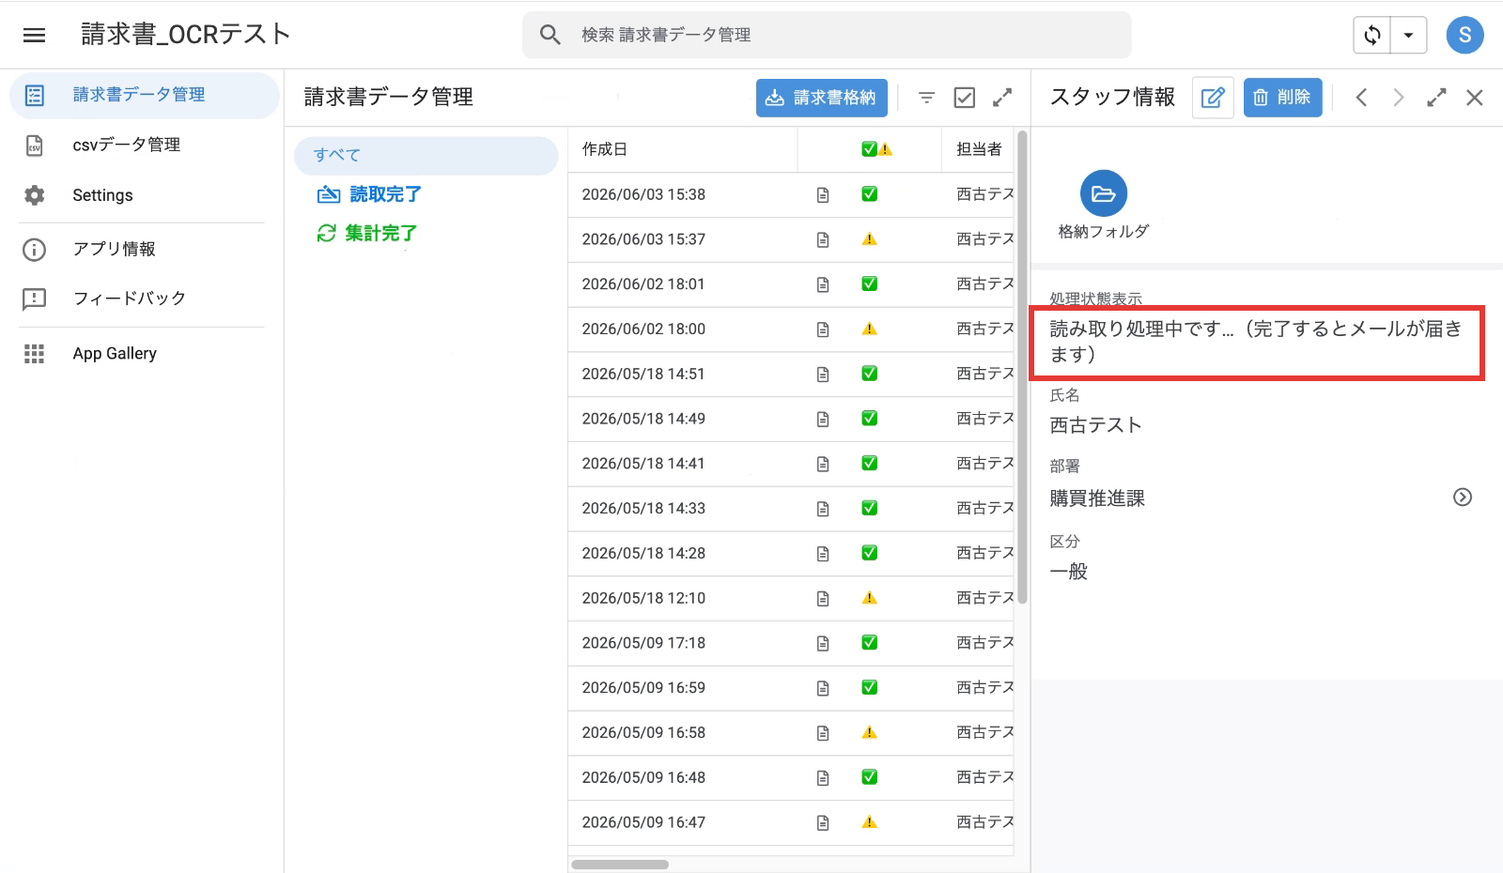
Task: Select the 集計完了 filter
Action: tap(367, 233)
